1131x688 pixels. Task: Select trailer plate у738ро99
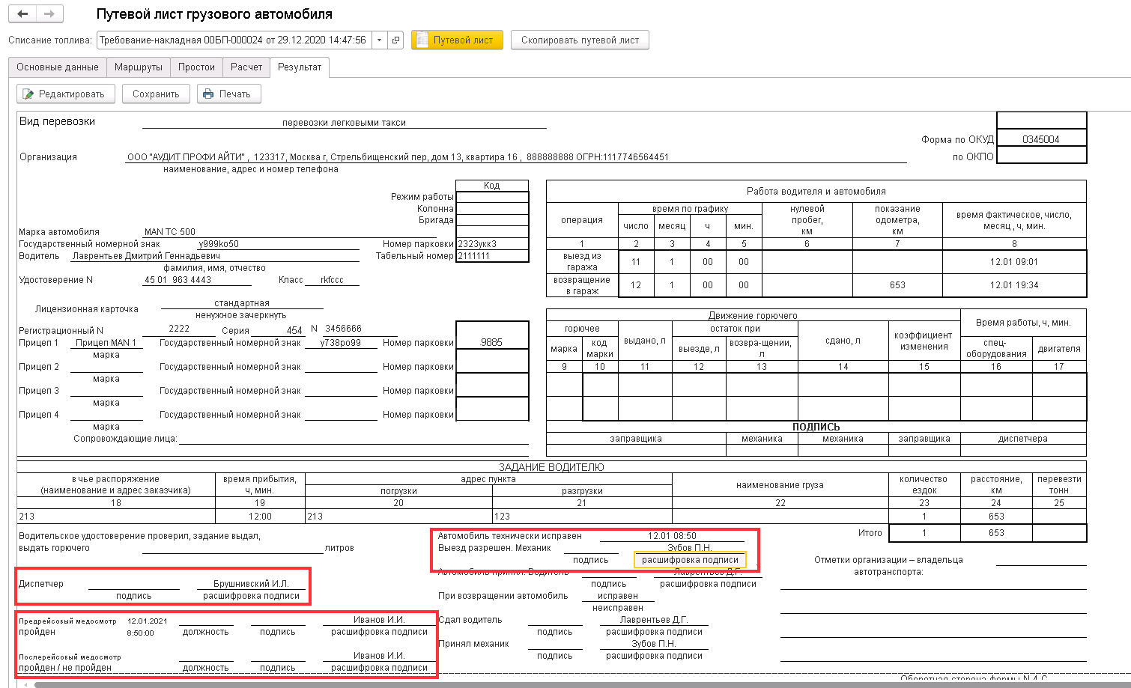click(x=341, y=343)
